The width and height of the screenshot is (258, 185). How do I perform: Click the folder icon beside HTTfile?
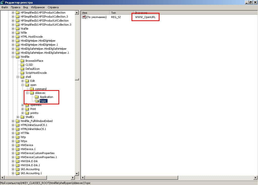click(17, 133)
